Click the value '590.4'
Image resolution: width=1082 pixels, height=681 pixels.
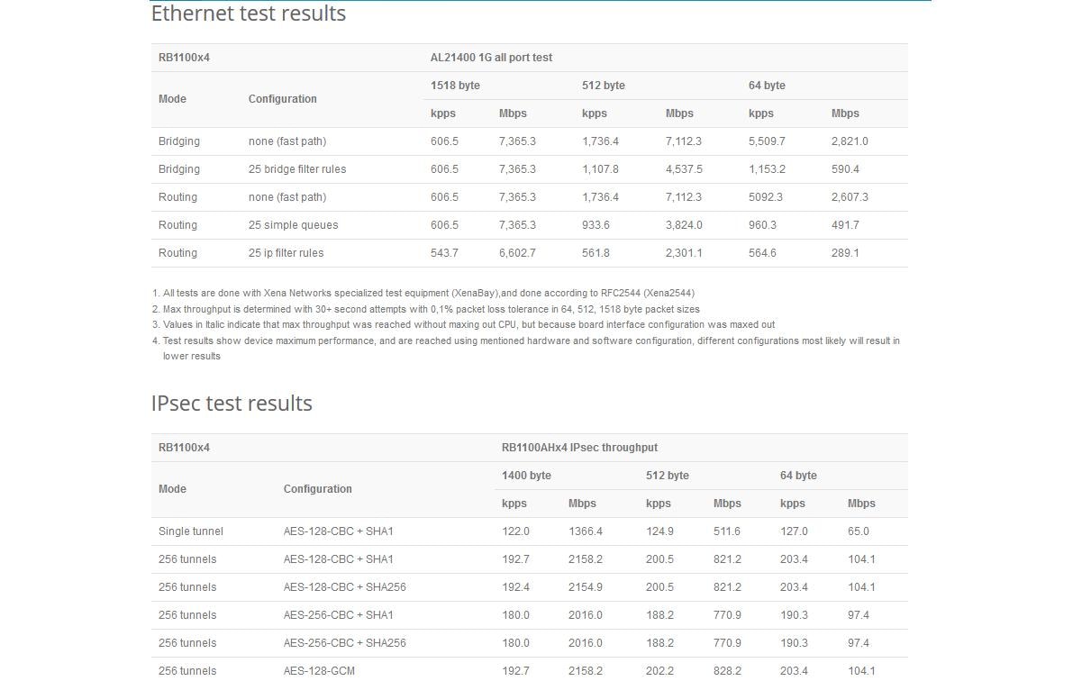point(845,169)
